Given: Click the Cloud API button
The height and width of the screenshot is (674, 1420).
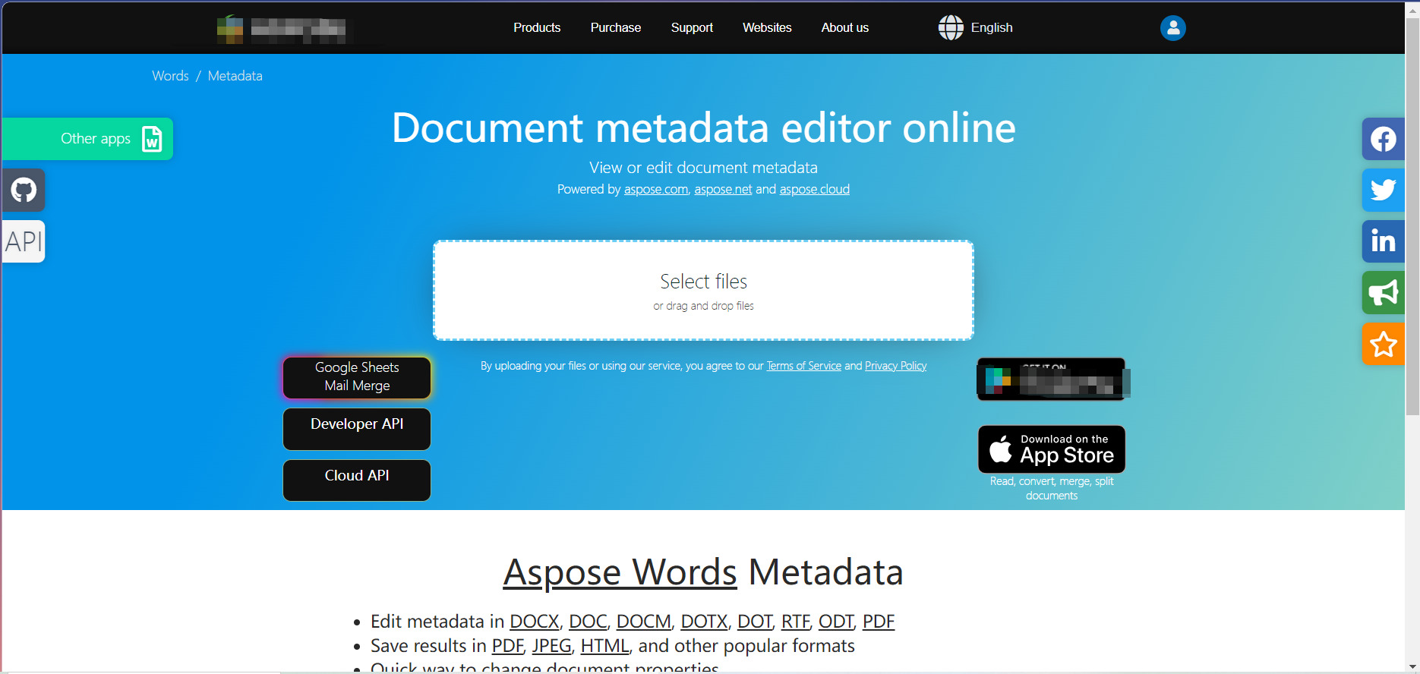Looking at the screenshot, I should [x=357, y=480].
